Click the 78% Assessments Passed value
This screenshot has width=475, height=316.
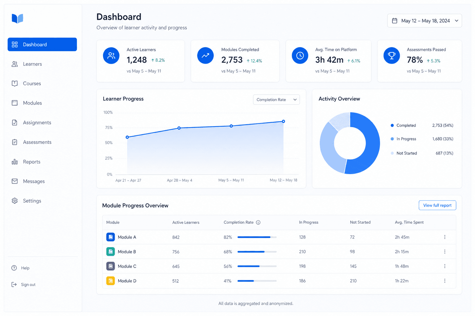[x=415, y=60]
